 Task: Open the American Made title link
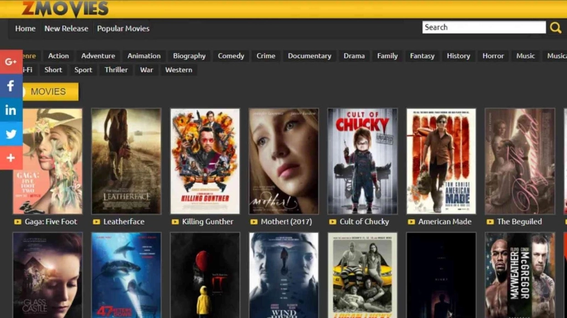[445, 222]
